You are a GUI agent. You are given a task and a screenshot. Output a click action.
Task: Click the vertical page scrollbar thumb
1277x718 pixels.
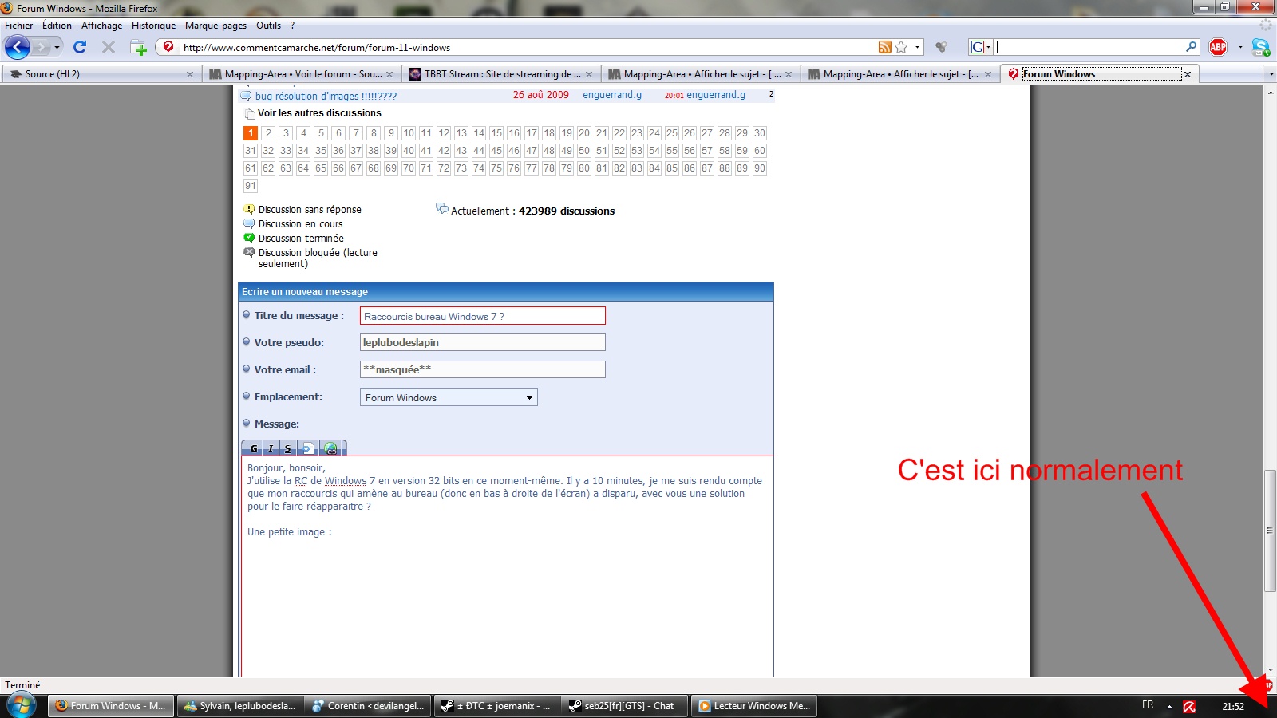pyautogui.click(x=1270, y=531)
